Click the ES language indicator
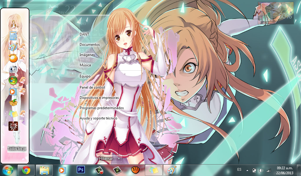This screenshot has height=176, width=301. 239,170
